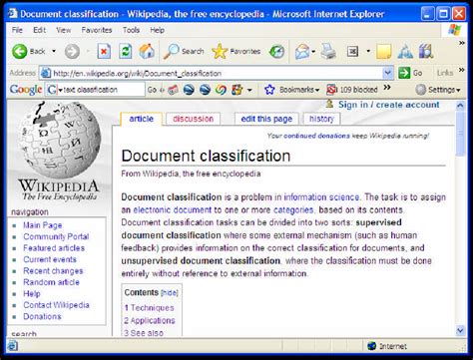Screen dimensions: 473x360
Task: Open the dropdown beside the puzzle icon
Action: tap(249, 90)
